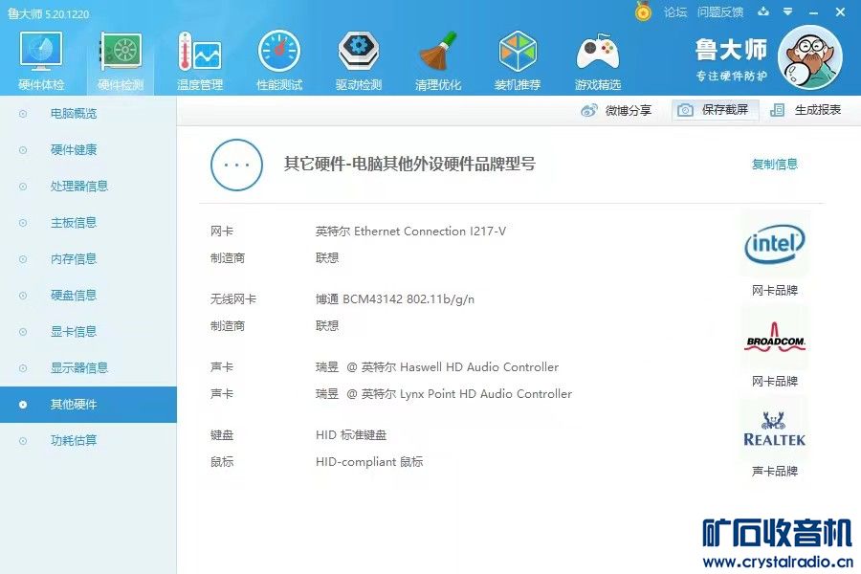
Task: Click 声卡品牌 caption under Realtek logo
Action: pyautogui.click(x=775, y=472)
